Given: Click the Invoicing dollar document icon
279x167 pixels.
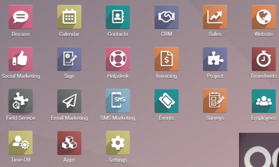Looking at the screenshot, I should tap(166, 59).
